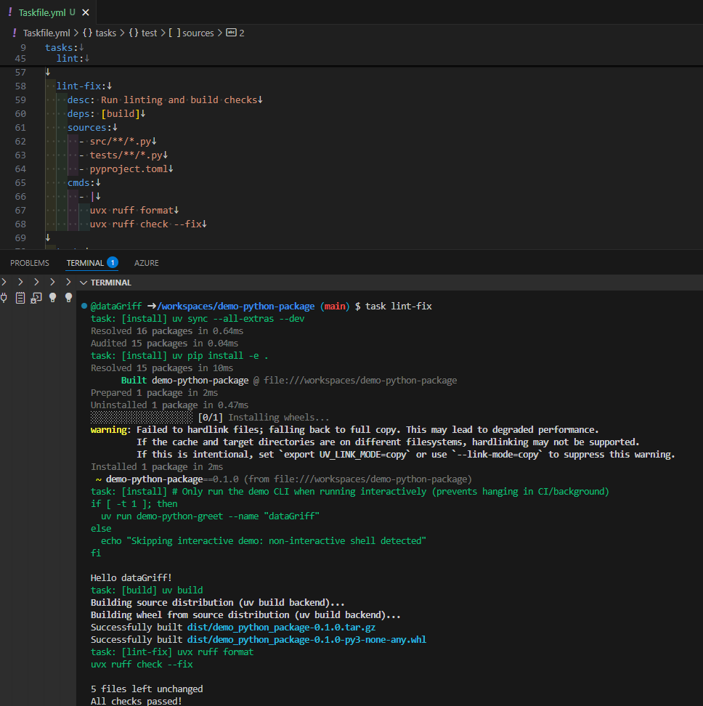Jump to sticky scroll line 'tasks:'
The height and width of the screenshot is (706, 703).
pos(62,47)
